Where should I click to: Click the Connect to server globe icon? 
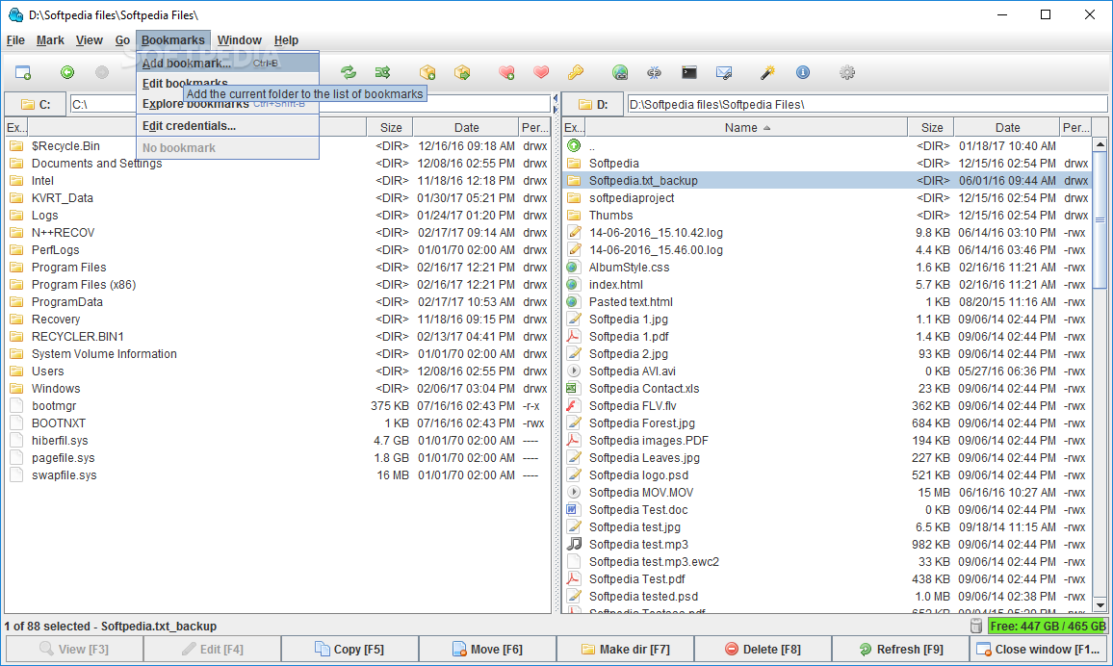620,72
